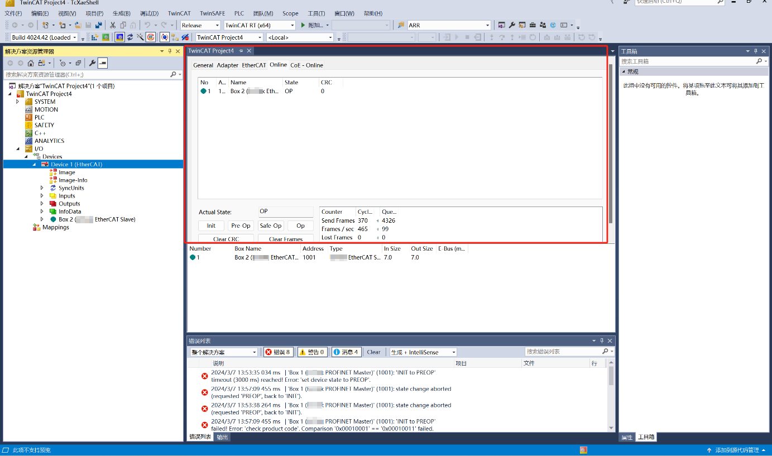Click the Collapse All icon in Solution Explorer
This screenshot has height=456, width=772.
[78, 63]
